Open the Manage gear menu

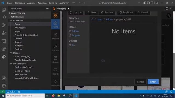click(x=4, y=86)
